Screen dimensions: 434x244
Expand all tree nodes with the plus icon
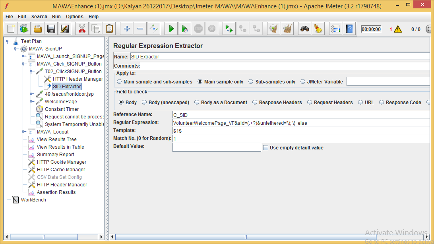click(x=126, y=28)
